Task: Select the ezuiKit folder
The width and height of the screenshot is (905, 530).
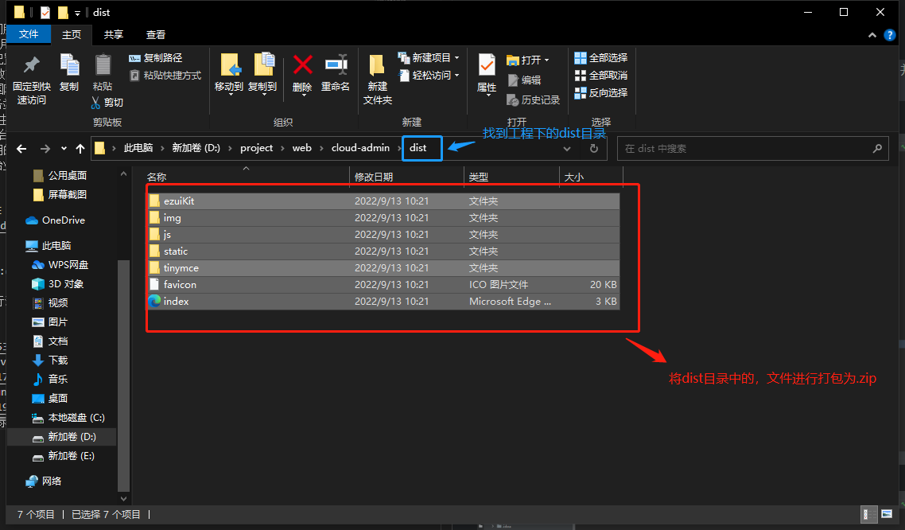Action: 383,201
